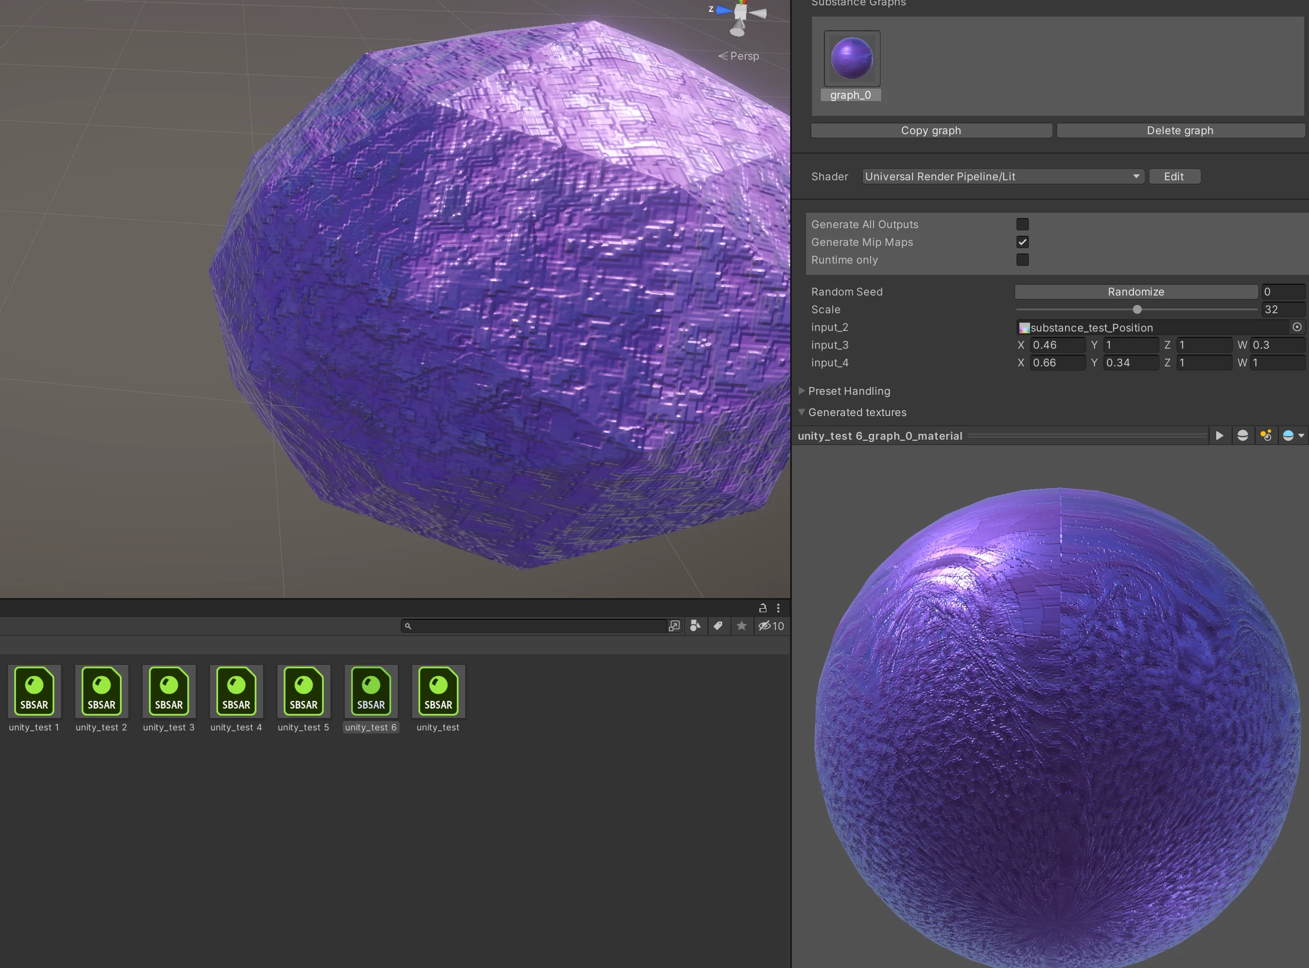Click the Favorites star icon

pyautogui.click(x=741, y=626)
